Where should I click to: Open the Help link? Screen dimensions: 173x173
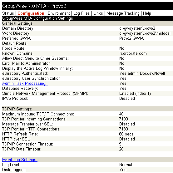click(147, 13)
